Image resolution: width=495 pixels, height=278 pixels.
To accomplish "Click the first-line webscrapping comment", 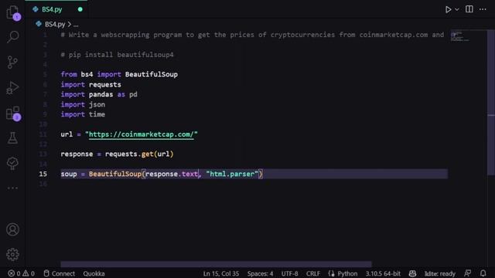I will [x=252, y=35].
